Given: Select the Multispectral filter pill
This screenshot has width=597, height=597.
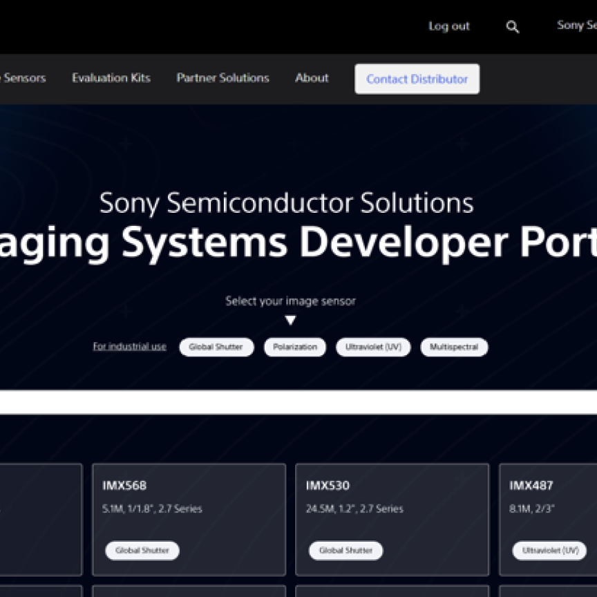Looking at the screenshot, I should coord(454,347).
